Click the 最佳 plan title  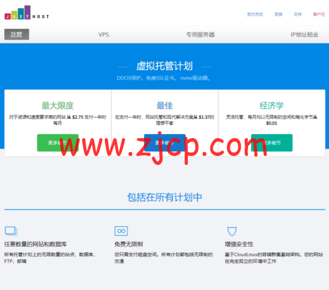(x=164, y=106)
